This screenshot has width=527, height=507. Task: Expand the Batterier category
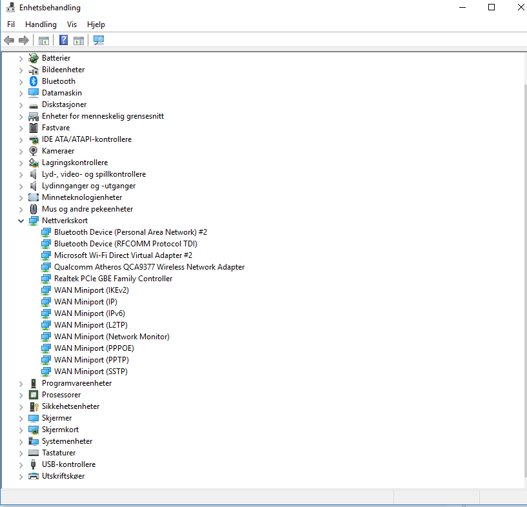pyautogui.click(x=21, y=59)
